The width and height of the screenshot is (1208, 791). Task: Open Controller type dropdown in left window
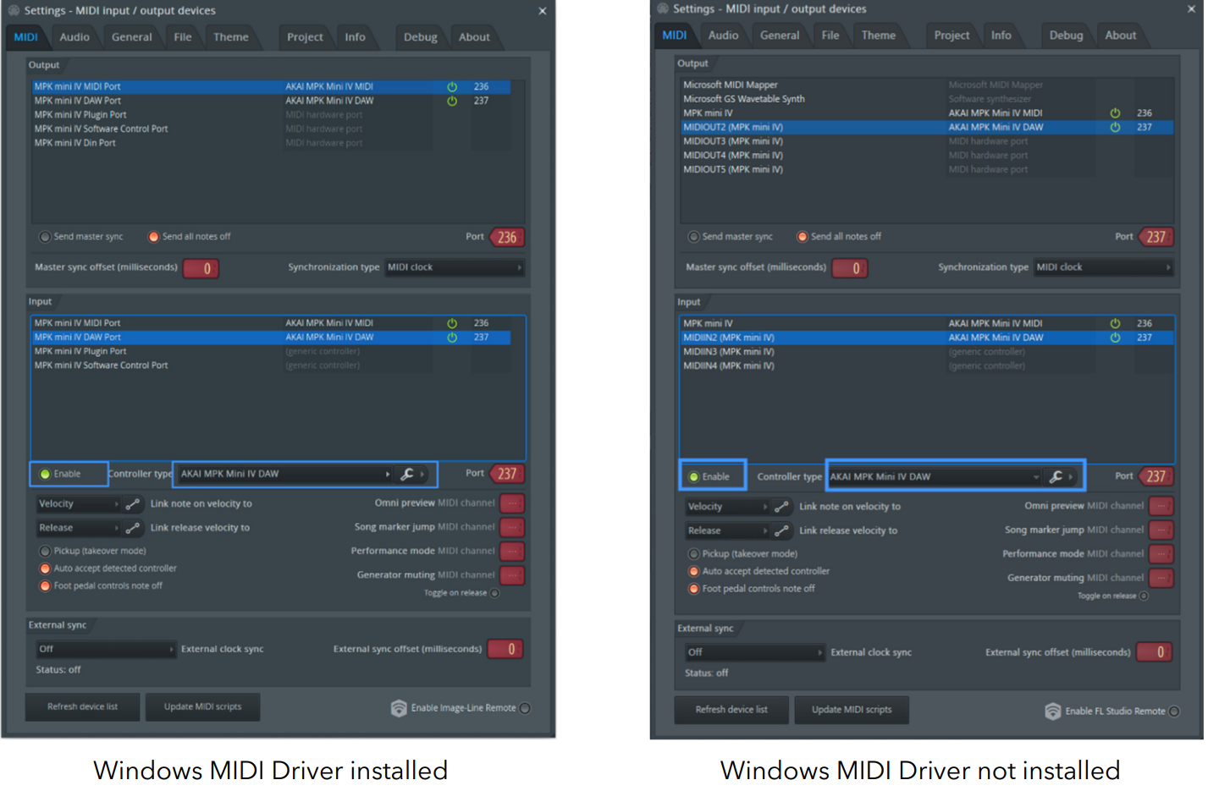(x=285, y=474)
